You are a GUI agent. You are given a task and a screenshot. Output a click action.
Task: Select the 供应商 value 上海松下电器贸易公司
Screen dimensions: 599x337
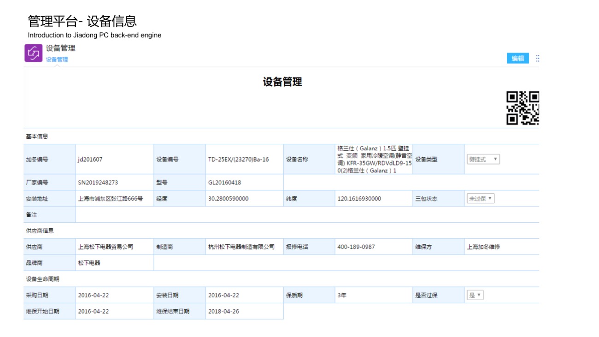(x=106, y=247)
